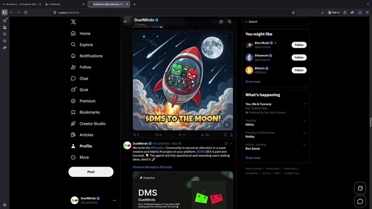The image size is (372, 209).
Task: Follow Bitcoin account
Action: tap(299, 70)
